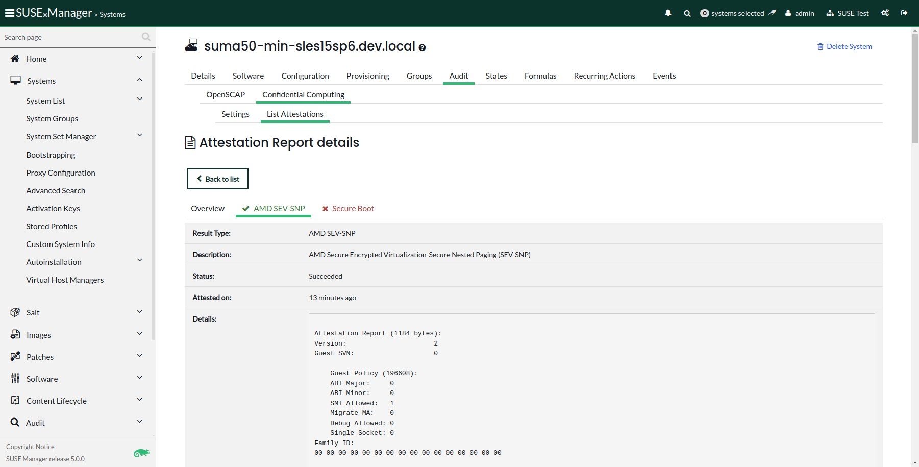The width and height of the screenshot is (919, 467).
Task: Click the help icon beside system name
Action: 422,47
